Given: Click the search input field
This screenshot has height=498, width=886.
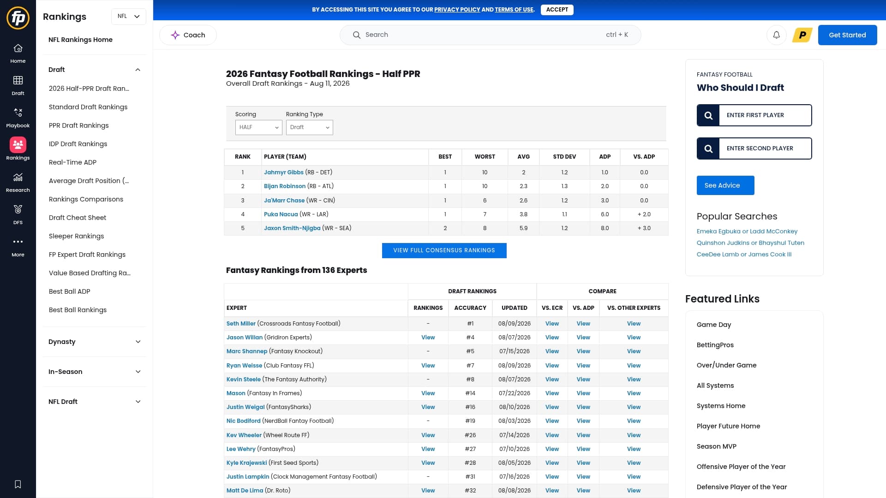Looking at the screenshot, I should [x=490, y=35].
